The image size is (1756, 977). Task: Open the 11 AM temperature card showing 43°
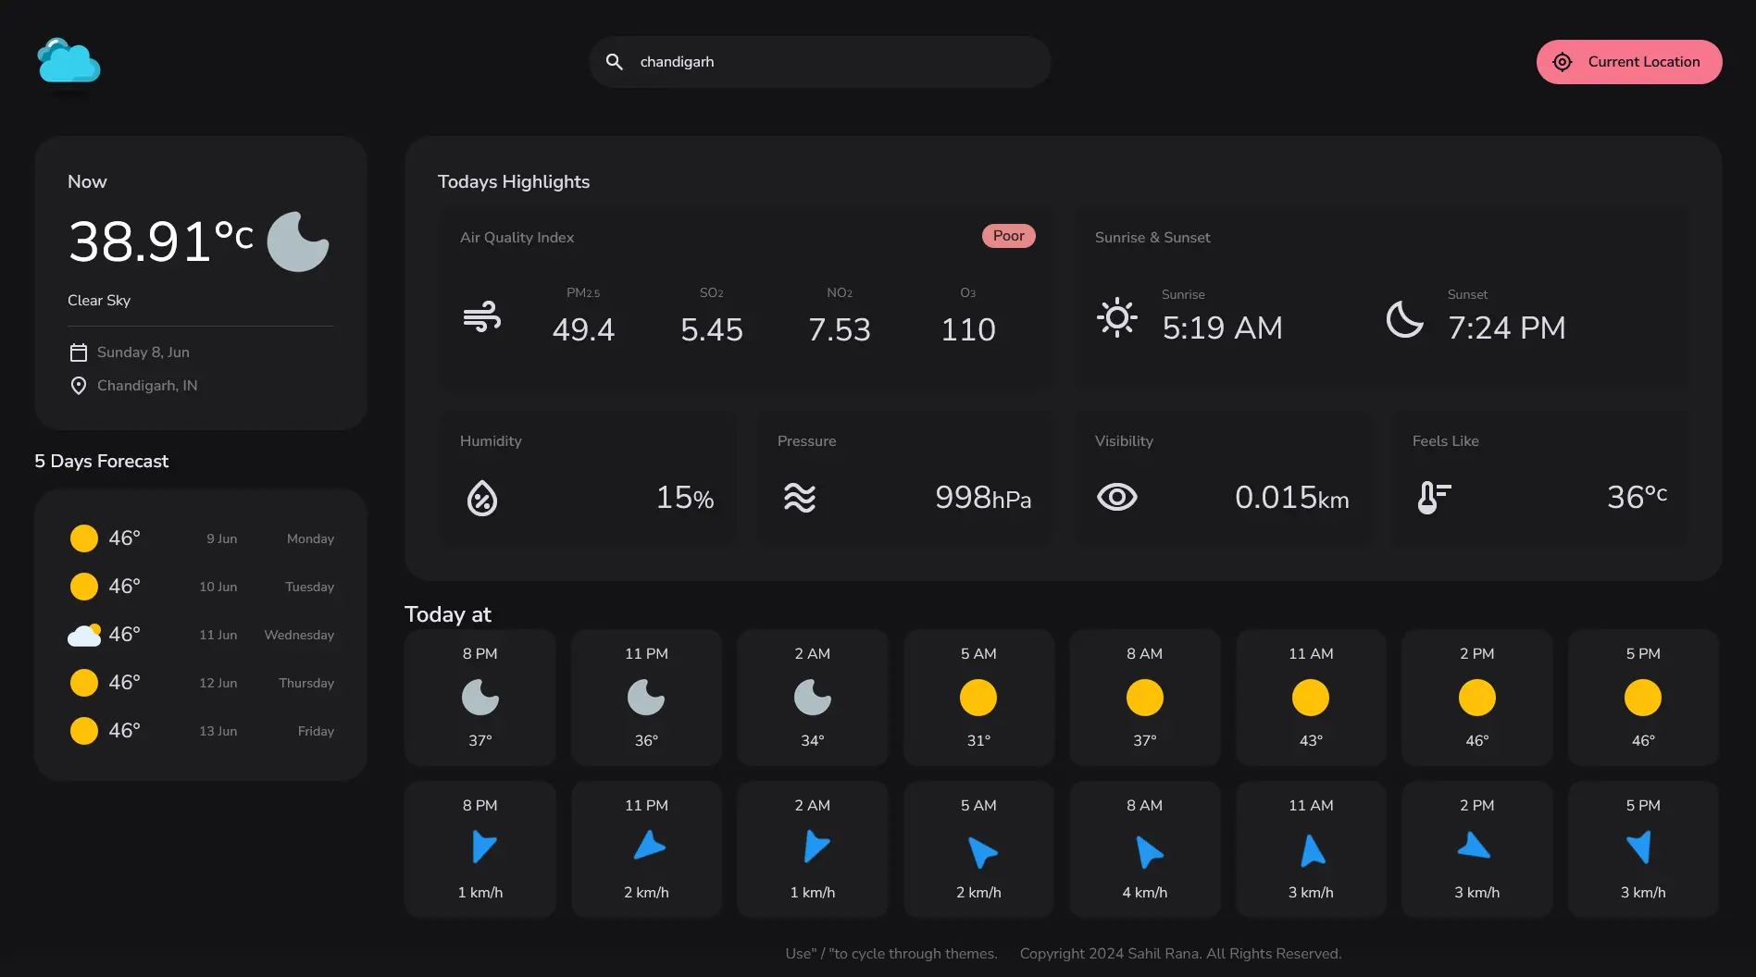[x=1310, y=698]
